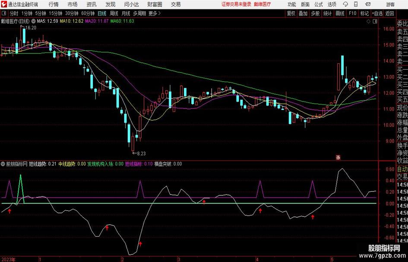Screen dimensions: 408x262
Task: Click the MA20: 11.87 indicator value
Action: coord(97,21)
